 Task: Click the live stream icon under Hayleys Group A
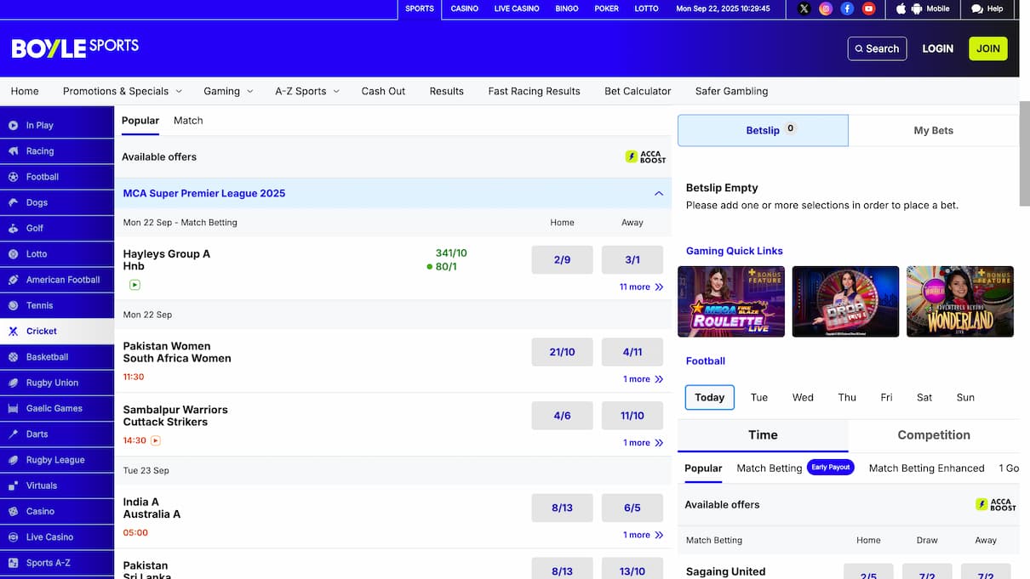[135, 285]
